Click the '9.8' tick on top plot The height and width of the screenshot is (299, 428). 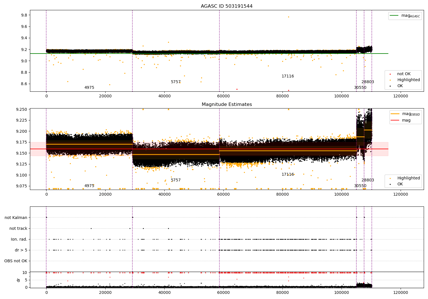[24, 15]
